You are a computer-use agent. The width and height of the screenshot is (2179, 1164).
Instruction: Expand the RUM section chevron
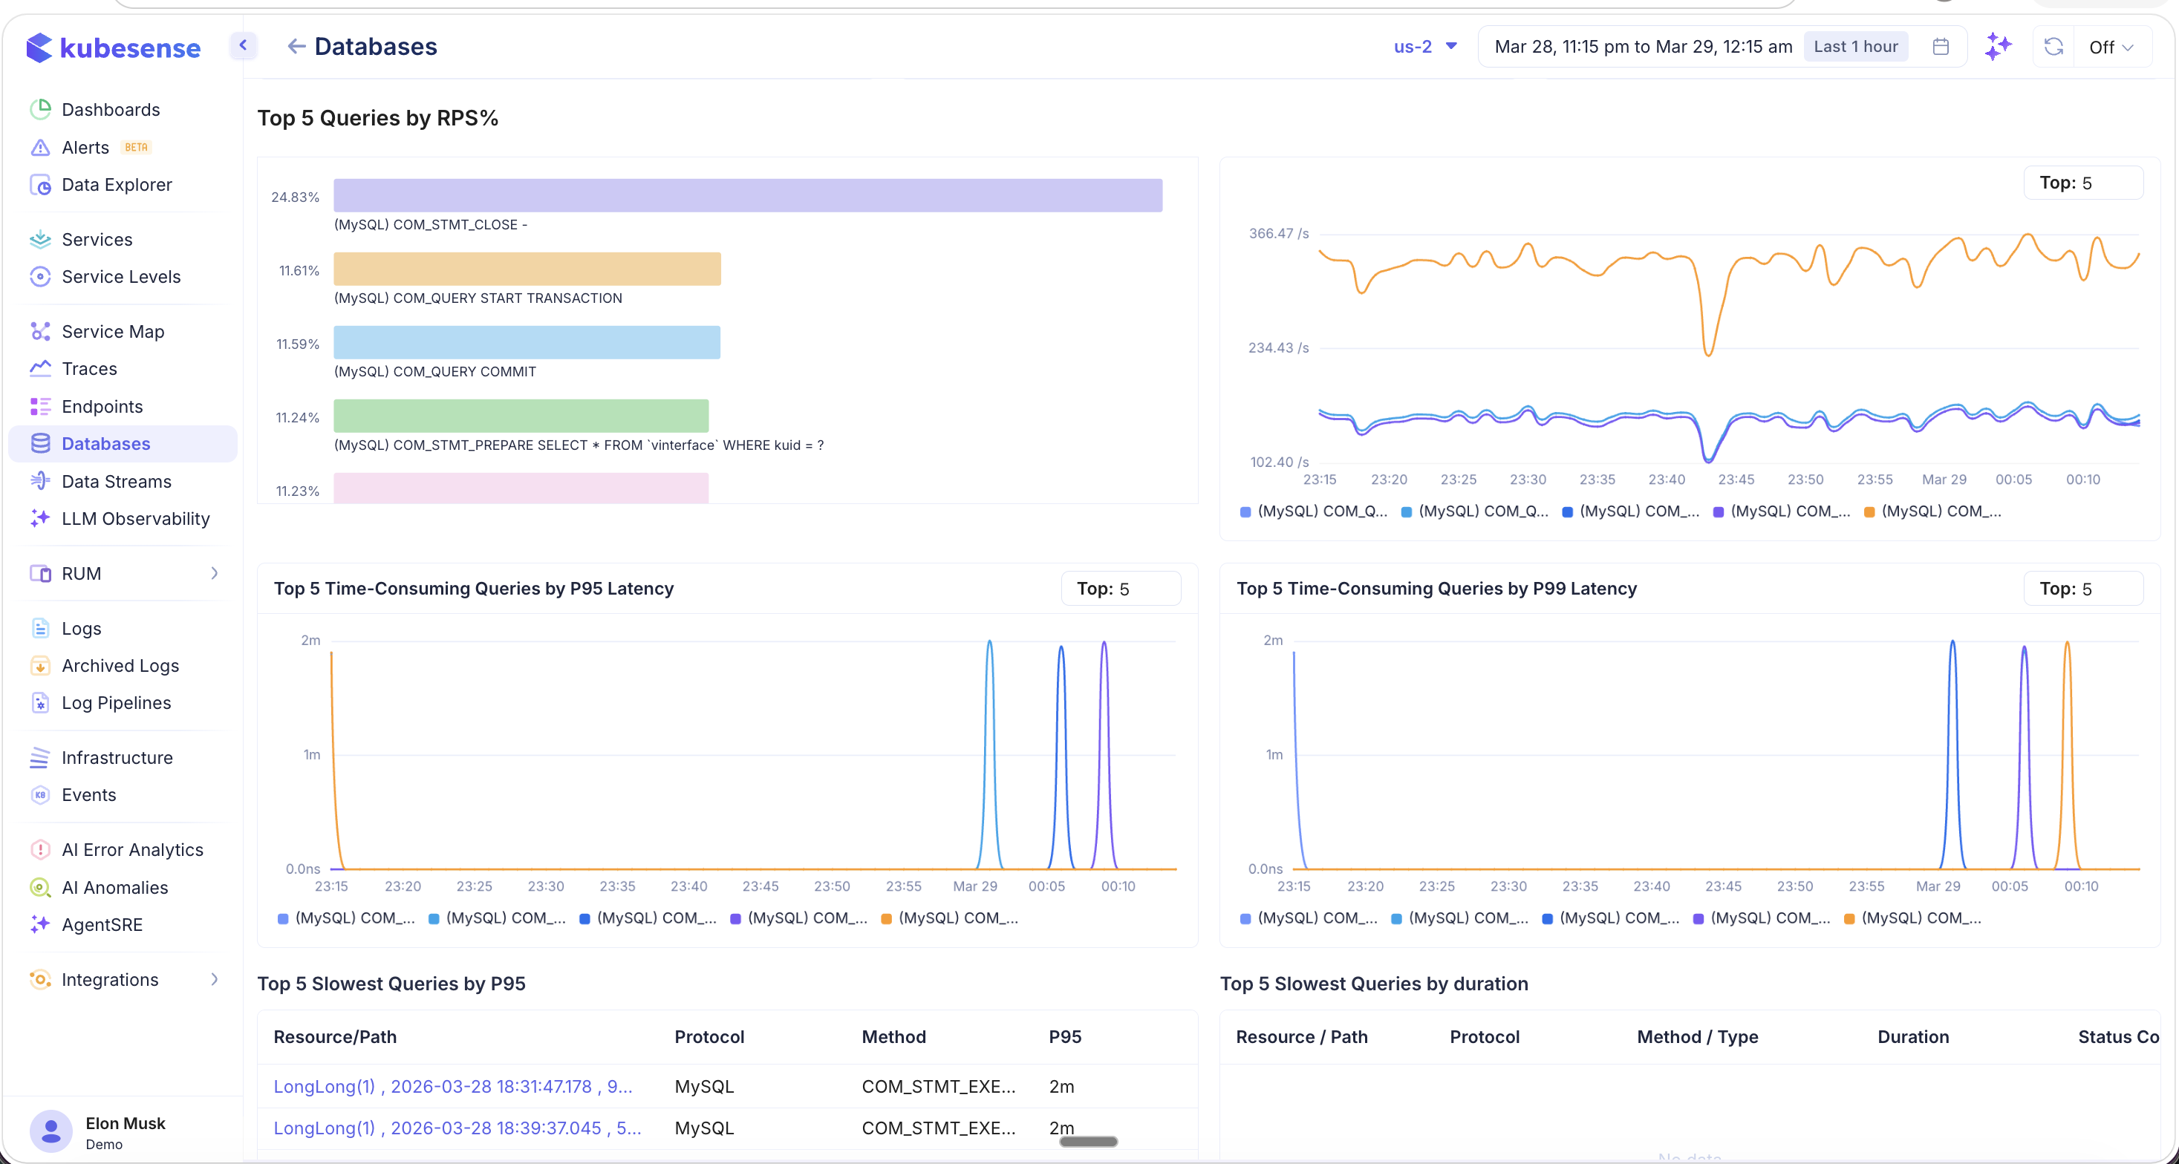(215, 573)
